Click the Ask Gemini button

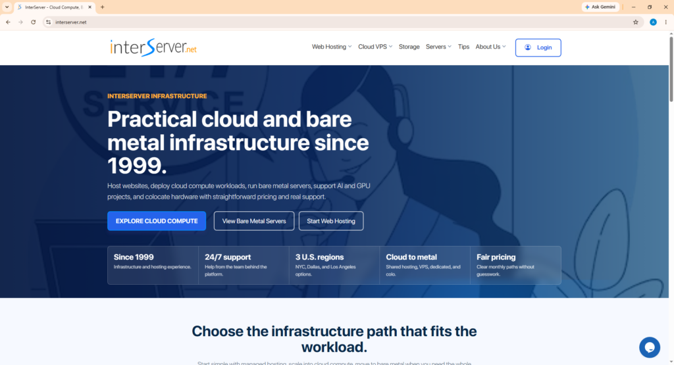[600, 7]
